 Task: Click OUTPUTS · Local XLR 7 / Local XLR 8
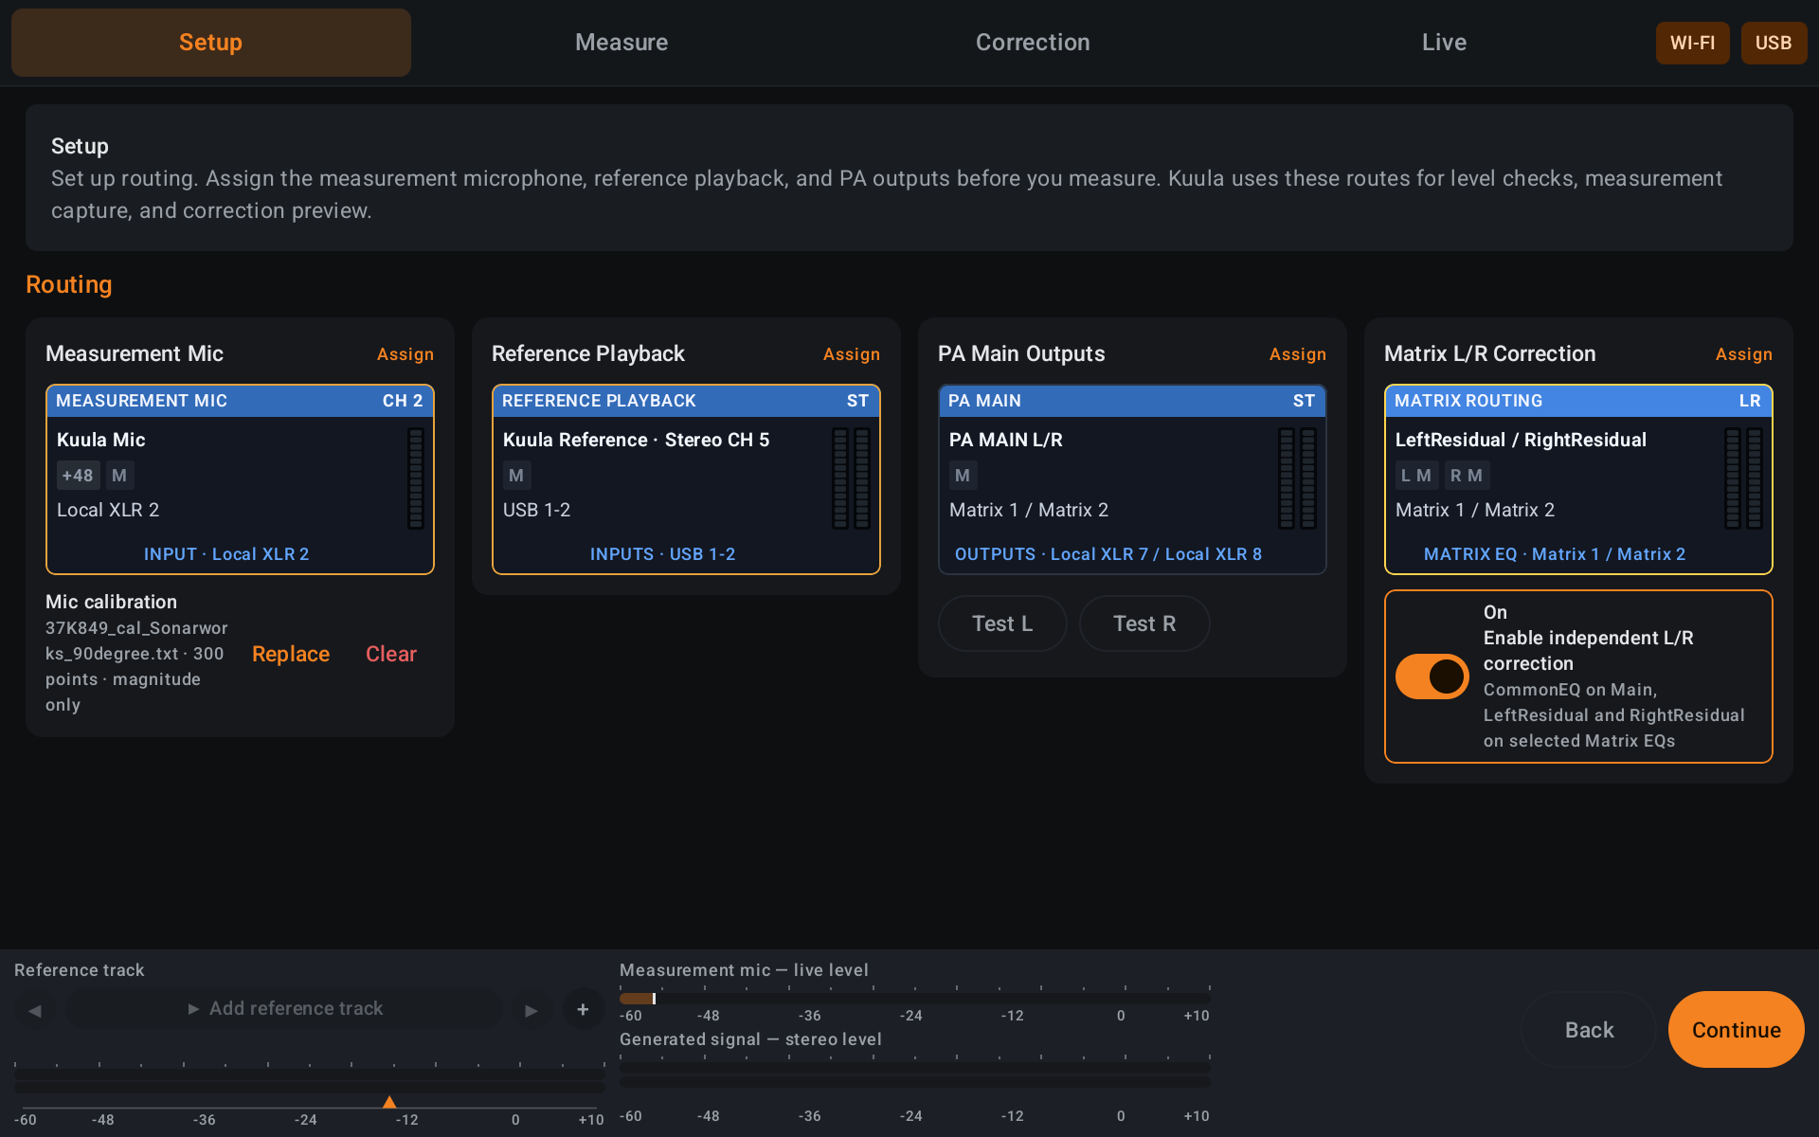click(1108, 554)
